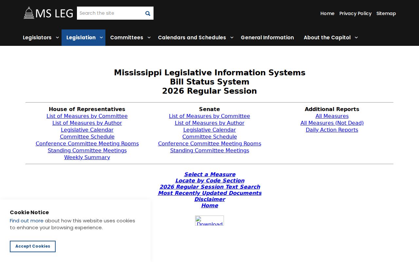Open the House Legislative Calendar
Image resolution: width=419 pixels, height=262 pixels.
[x=87, y=130]
